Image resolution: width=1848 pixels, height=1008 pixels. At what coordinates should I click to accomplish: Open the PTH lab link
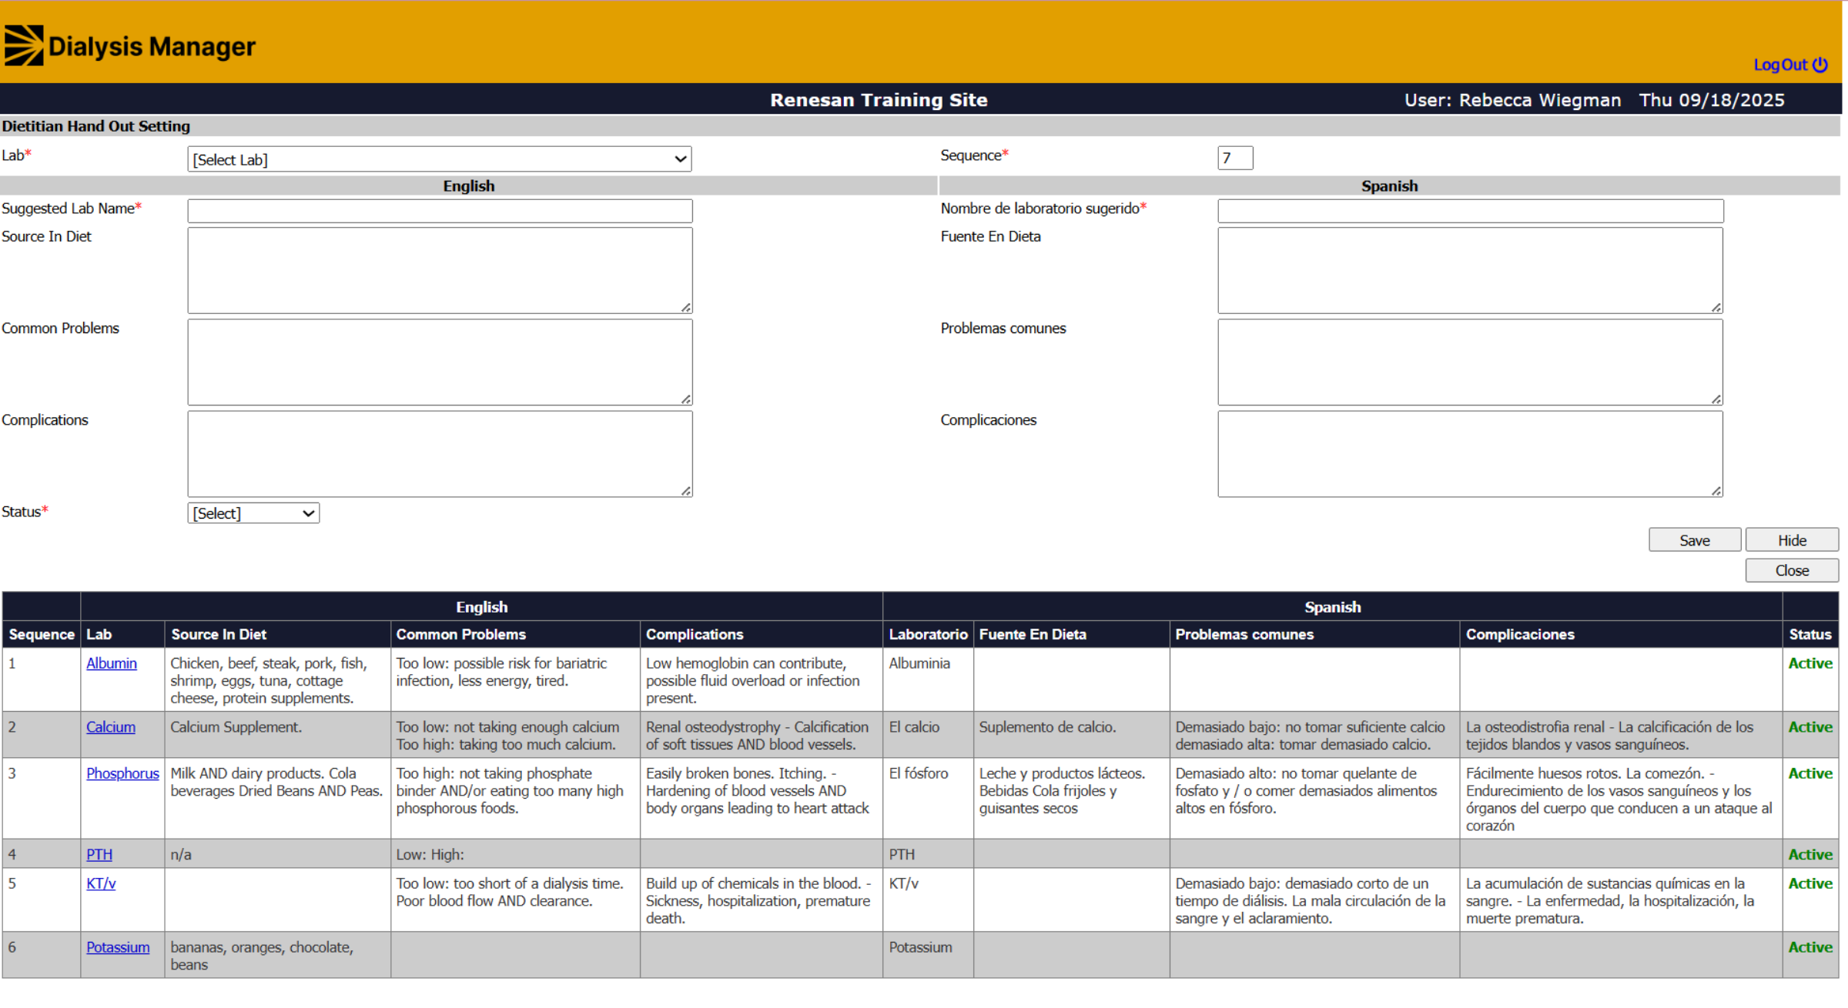99,854
